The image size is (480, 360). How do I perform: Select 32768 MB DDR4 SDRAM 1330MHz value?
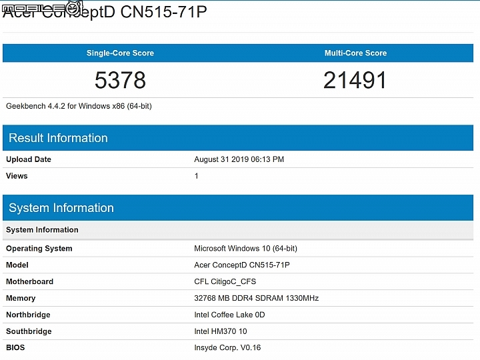[256, 298]
